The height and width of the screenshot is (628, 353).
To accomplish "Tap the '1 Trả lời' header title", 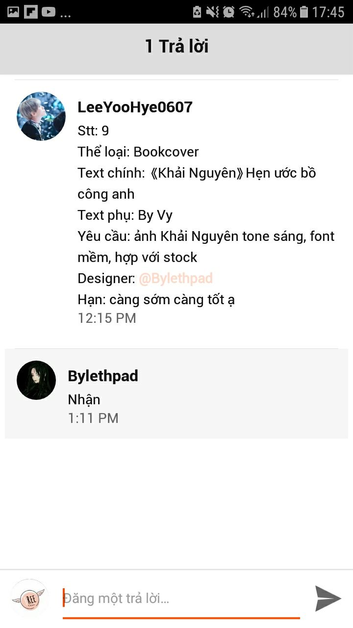I will click(x=176, y=47).
